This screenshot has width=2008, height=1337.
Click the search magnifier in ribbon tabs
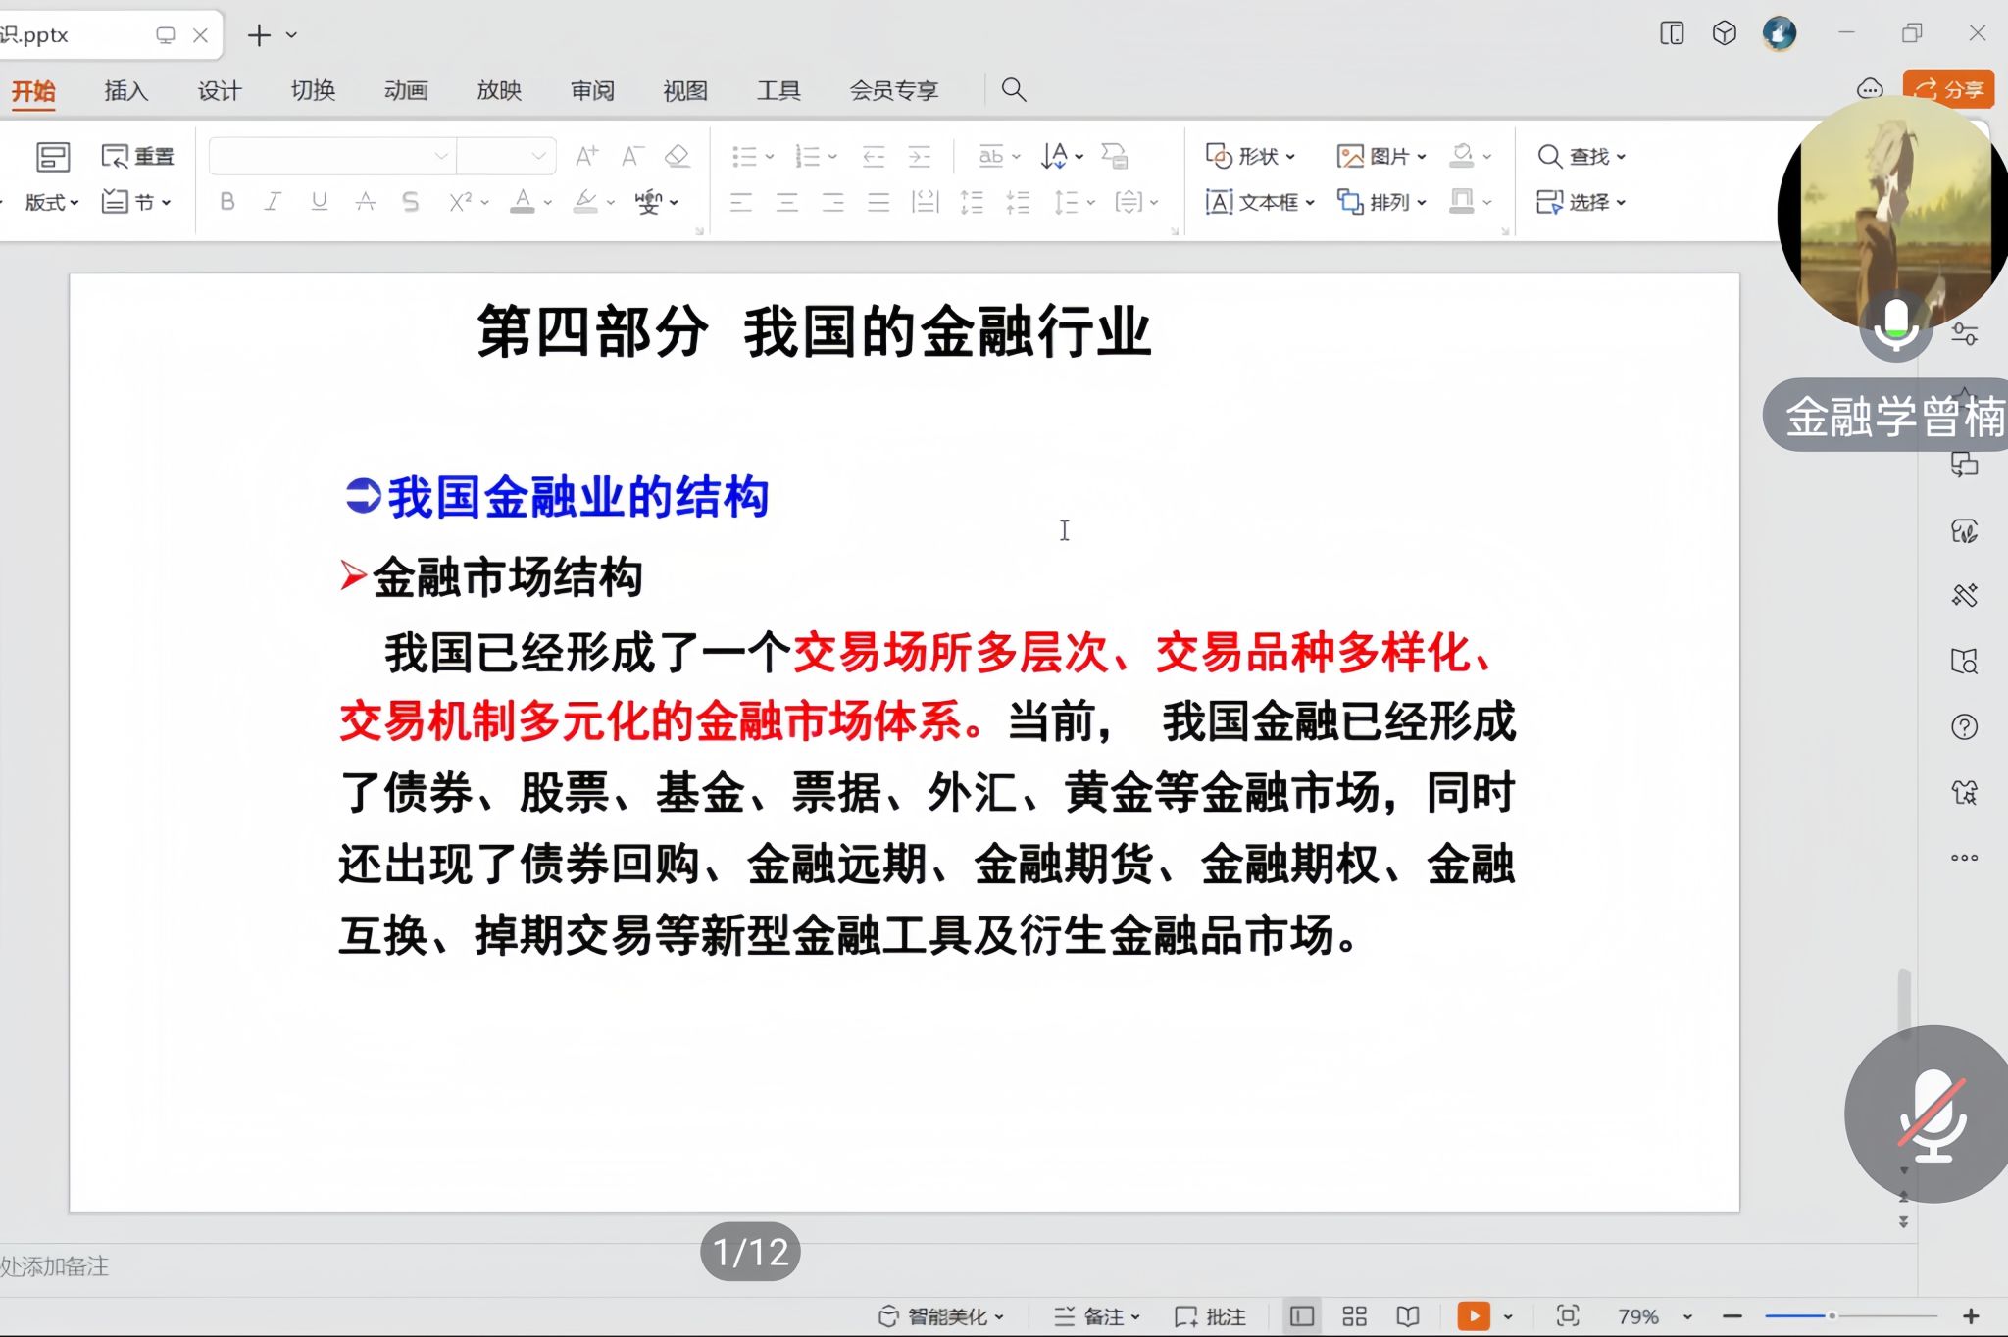tap(1014, 90)
